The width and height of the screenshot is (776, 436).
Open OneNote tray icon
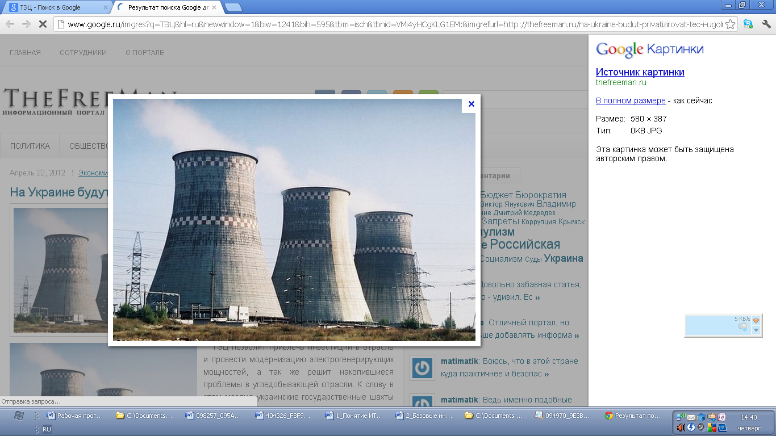(722, 417)
